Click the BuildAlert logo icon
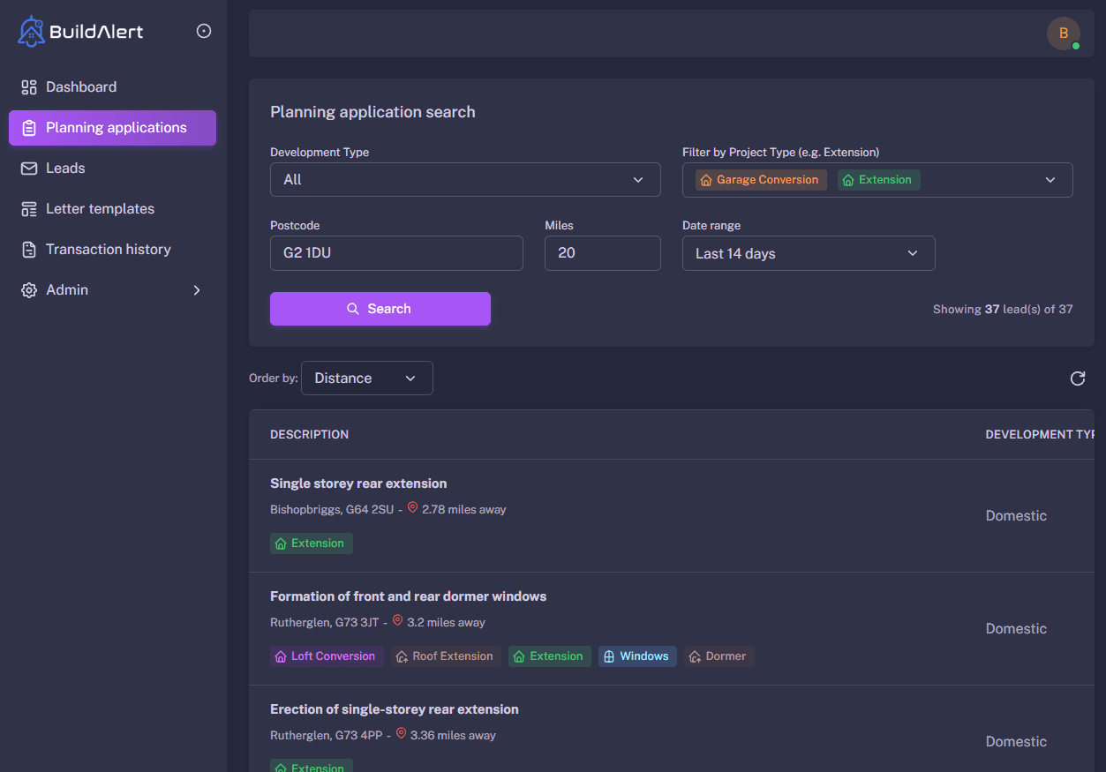Viewport: 1106px width, 772px height. [30, 30]
